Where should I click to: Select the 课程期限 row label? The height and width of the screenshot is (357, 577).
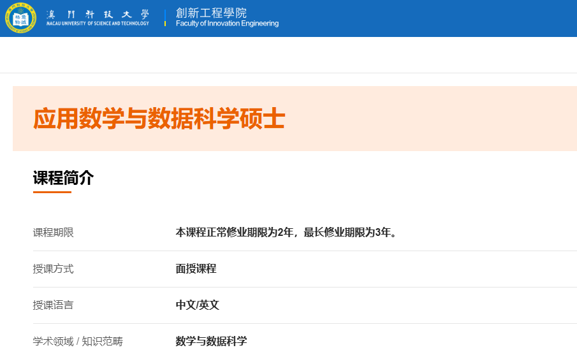(x=54, y=233)
